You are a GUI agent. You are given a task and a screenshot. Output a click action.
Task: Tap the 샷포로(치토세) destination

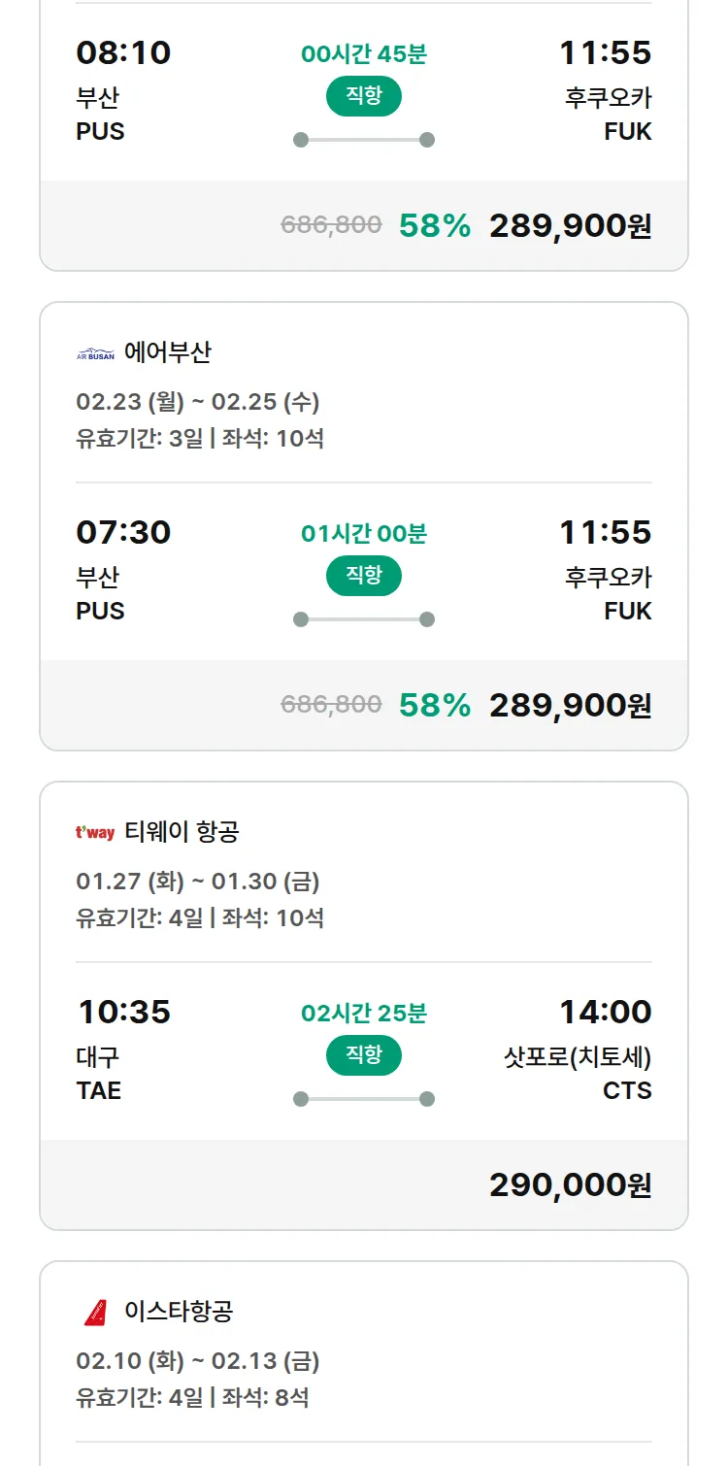(x=578, y=1057)
